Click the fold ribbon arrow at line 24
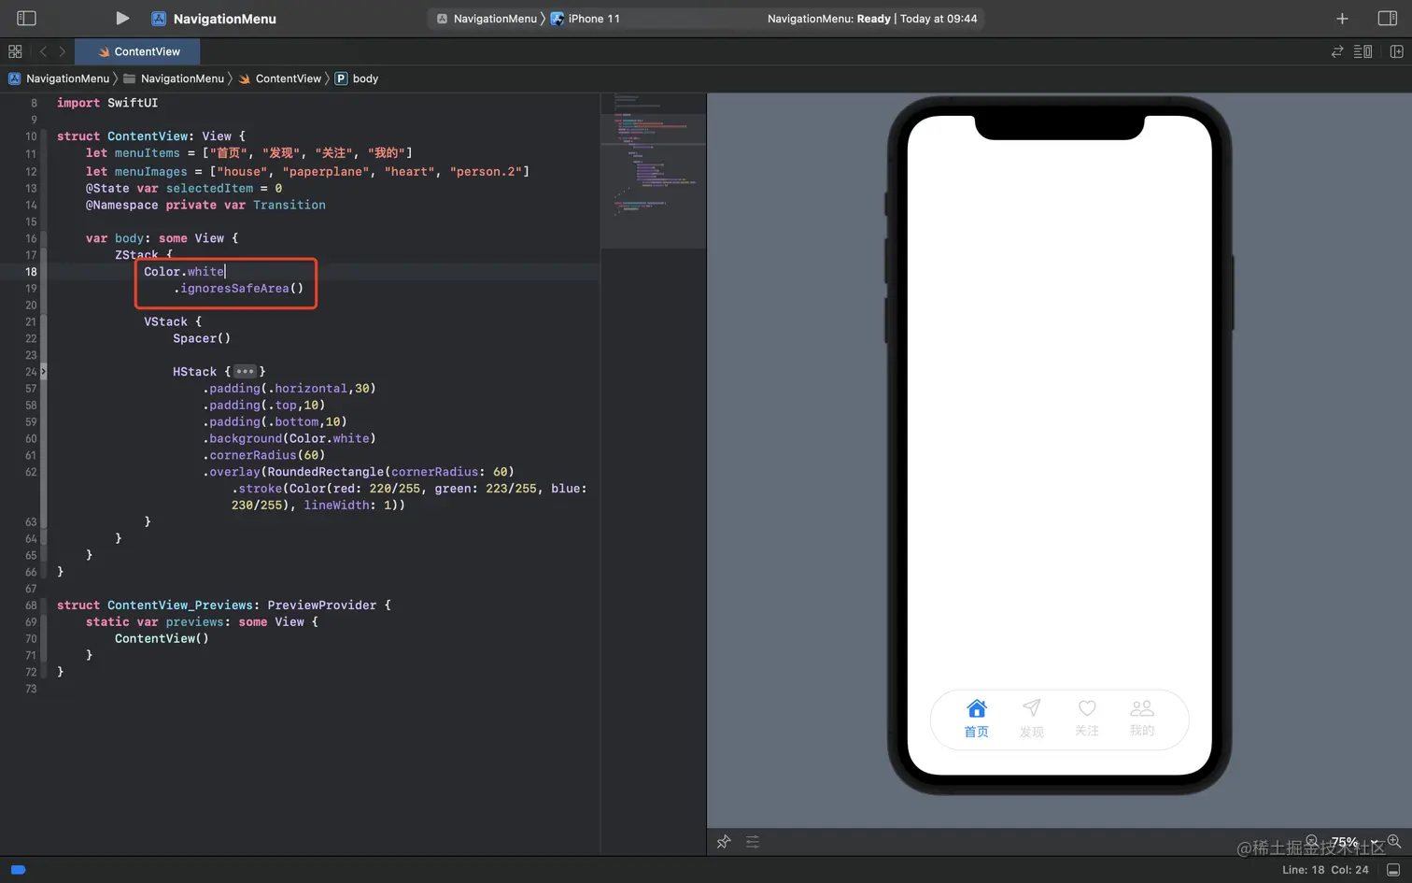 pos(43,372)
